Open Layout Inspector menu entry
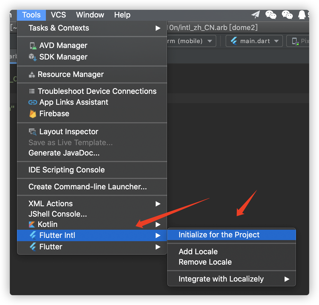319x305 pixels. tap(92, 132)
